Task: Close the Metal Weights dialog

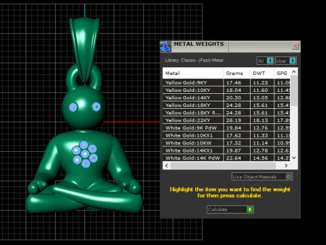Action: pos(295,46)
